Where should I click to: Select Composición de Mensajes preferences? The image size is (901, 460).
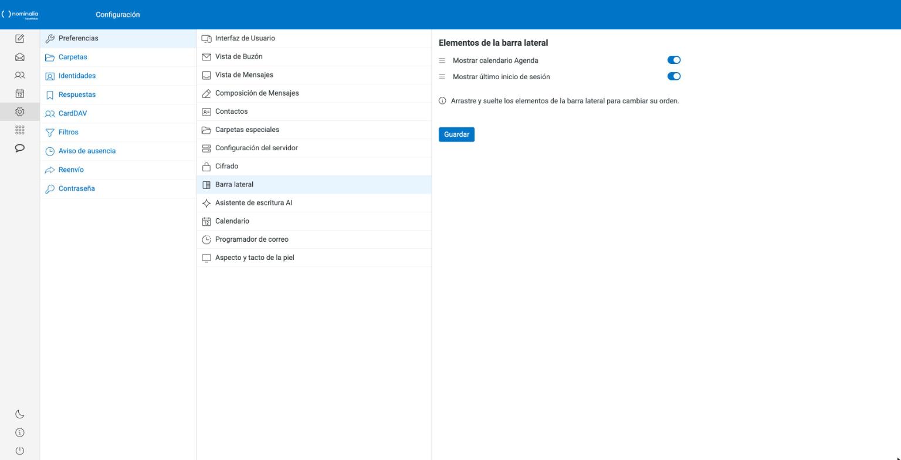pos(314,93)
